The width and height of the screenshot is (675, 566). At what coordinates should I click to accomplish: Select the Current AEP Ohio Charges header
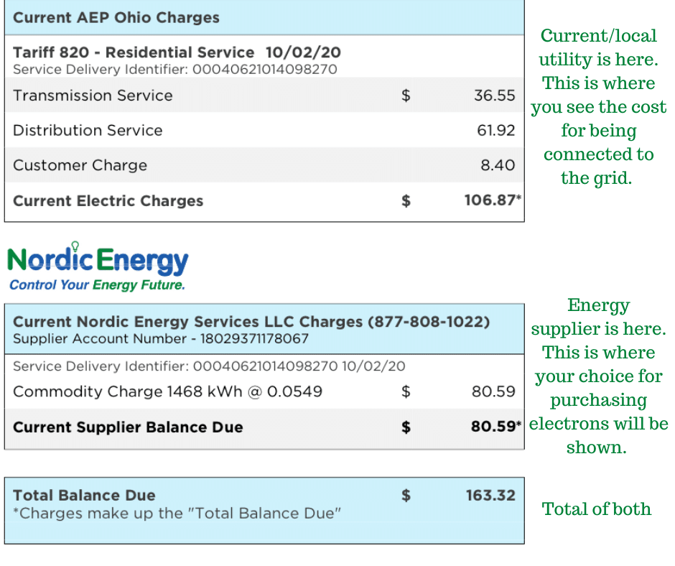click(x=116, y=18)
